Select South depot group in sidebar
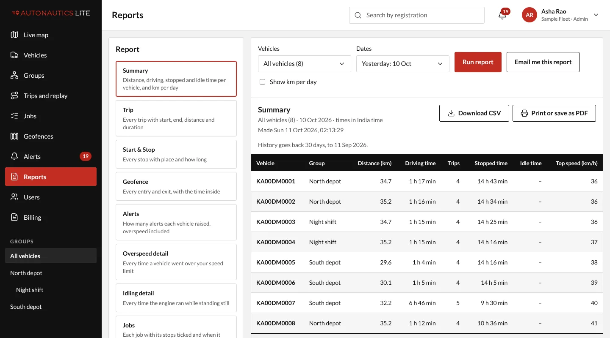The height and width of the screenshot is (338, 610). (x=51, y=307)
